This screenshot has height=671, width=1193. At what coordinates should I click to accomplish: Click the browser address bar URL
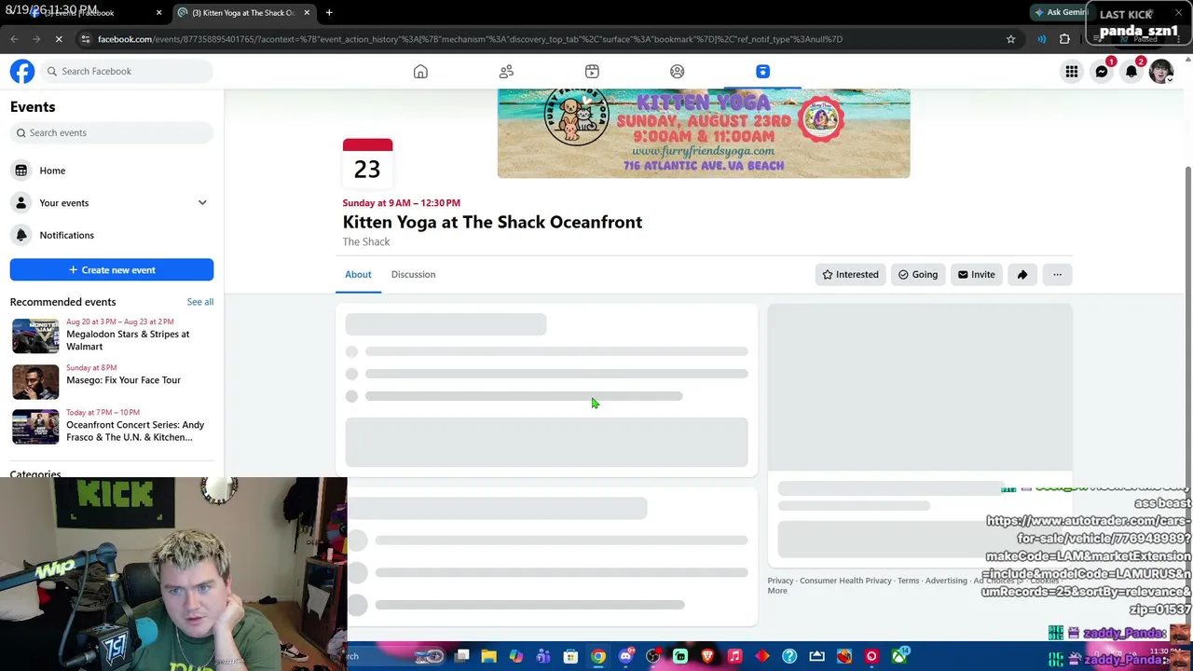click(x=470, y=39)
